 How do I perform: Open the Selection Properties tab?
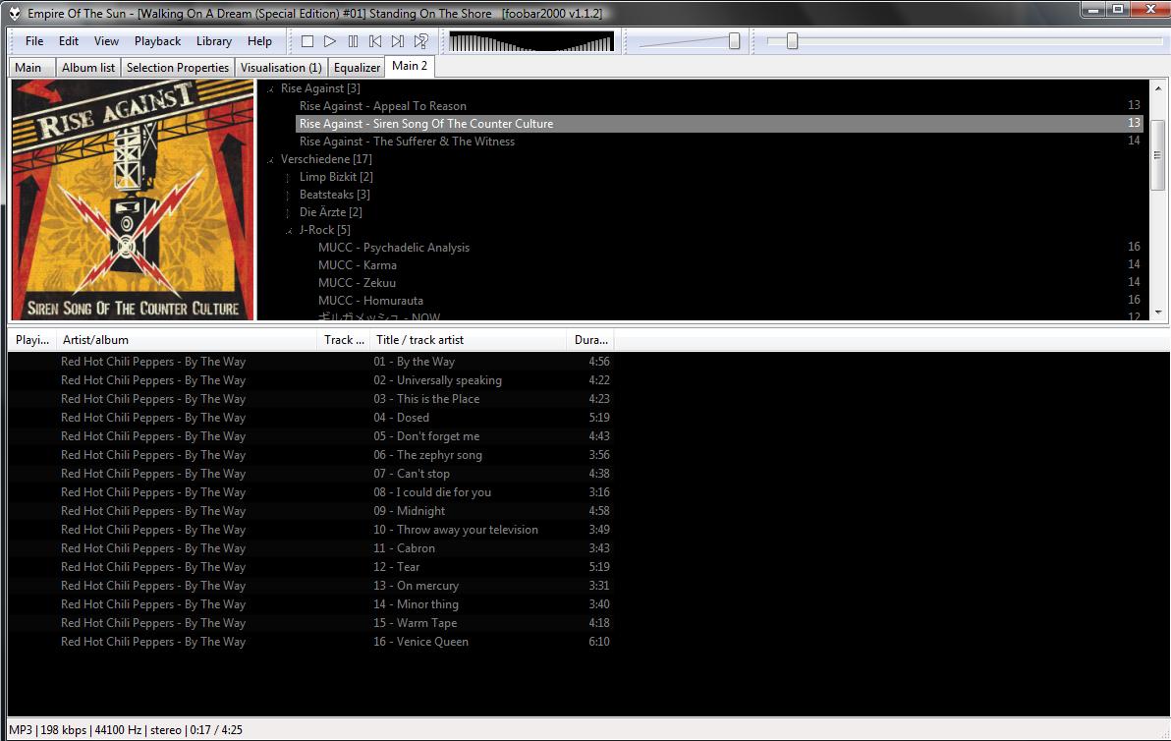coord(178,67)
